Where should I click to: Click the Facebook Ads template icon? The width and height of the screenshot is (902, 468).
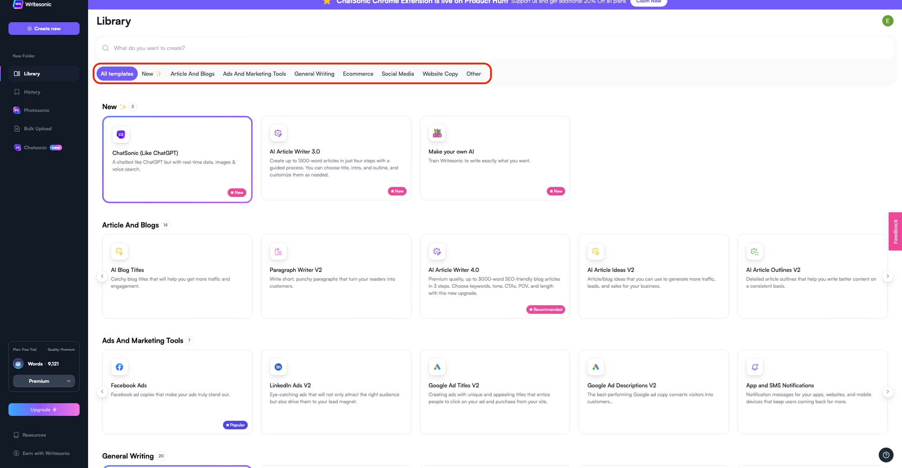pos(119,367)
